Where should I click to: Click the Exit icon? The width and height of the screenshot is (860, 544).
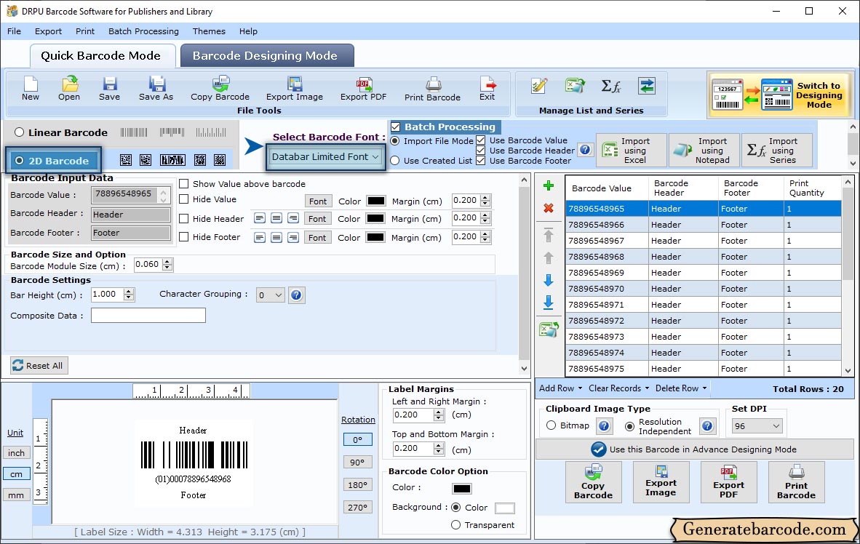487,89
